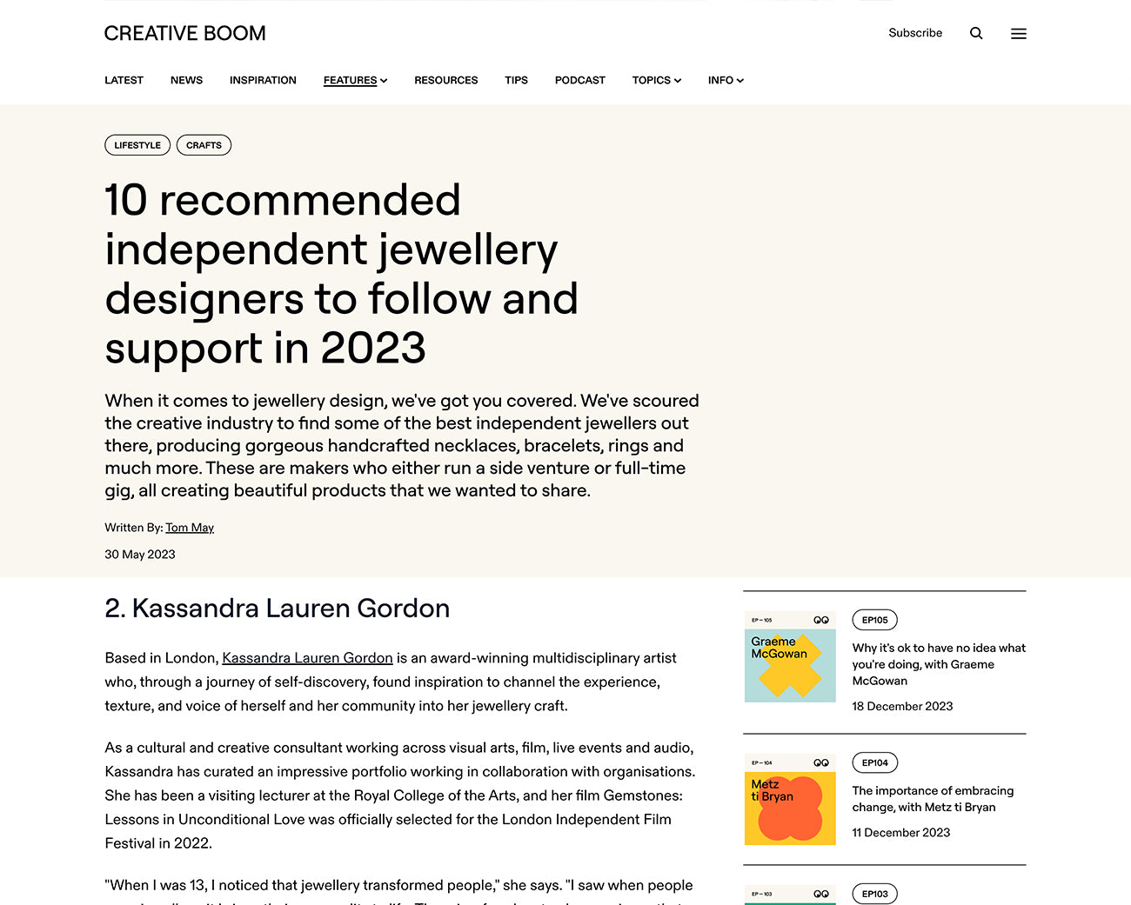Open the hamburger menu icon
1131x905 pixels.
pyautogui.click(x=1018, y=33)
